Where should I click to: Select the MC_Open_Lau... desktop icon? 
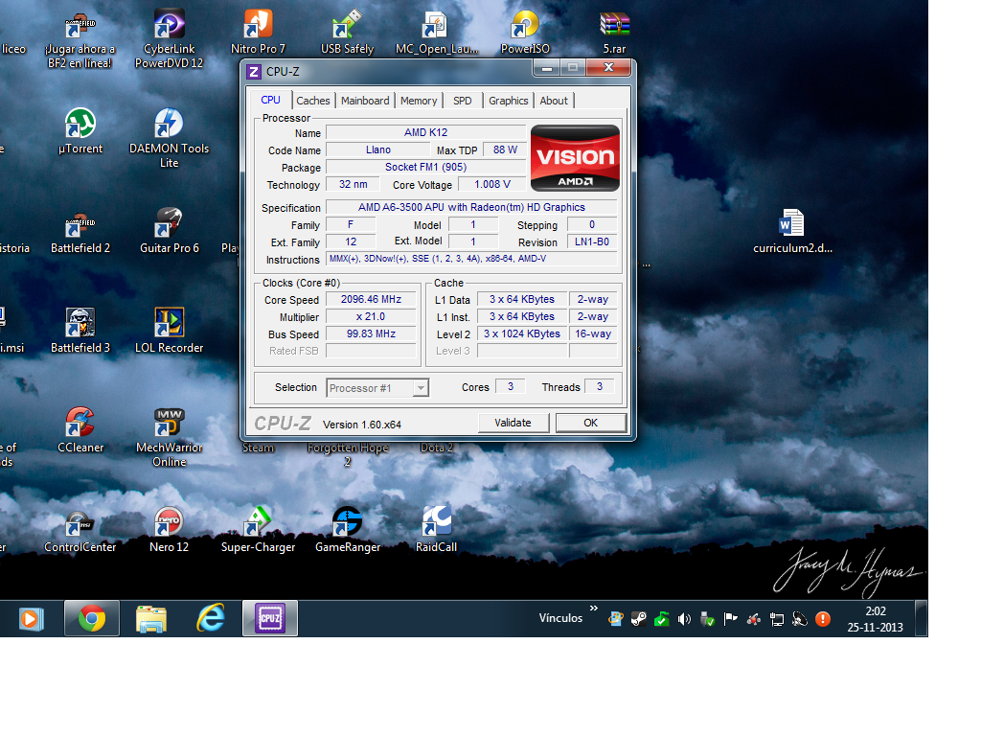click(x=436, y=33)
